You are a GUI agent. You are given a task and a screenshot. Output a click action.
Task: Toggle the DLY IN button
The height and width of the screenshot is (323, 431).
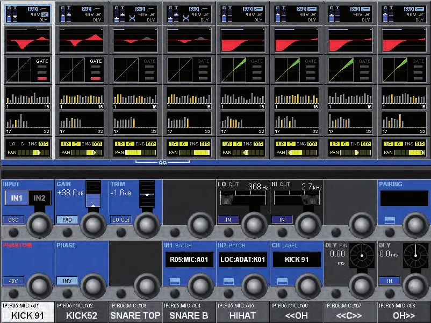[x=390, y=281]
